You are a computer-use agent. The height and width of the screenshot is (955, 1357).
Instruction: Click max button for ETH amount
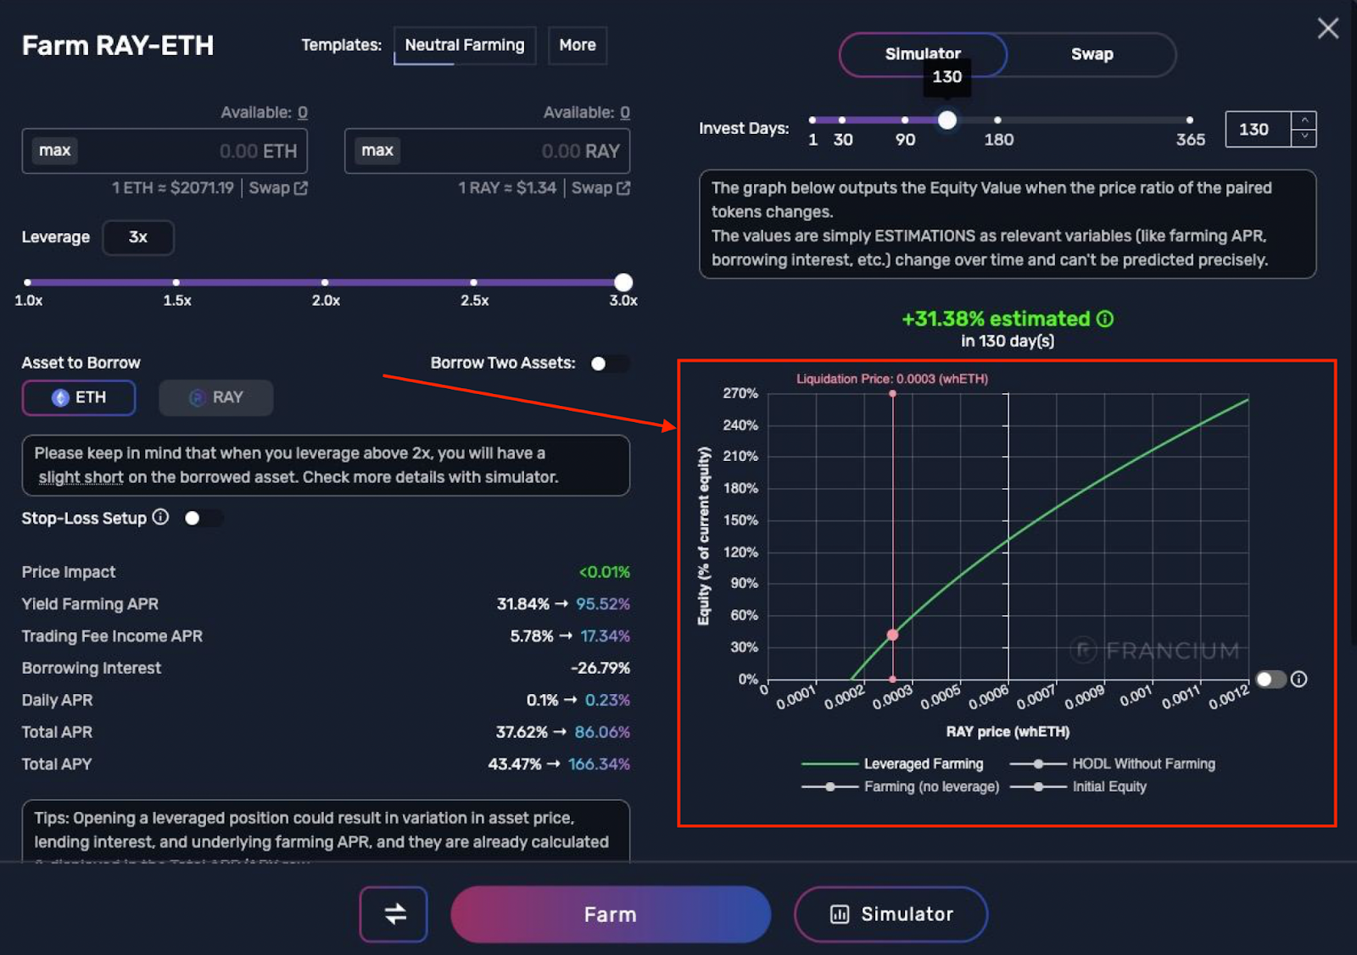[x=54, y=151]
